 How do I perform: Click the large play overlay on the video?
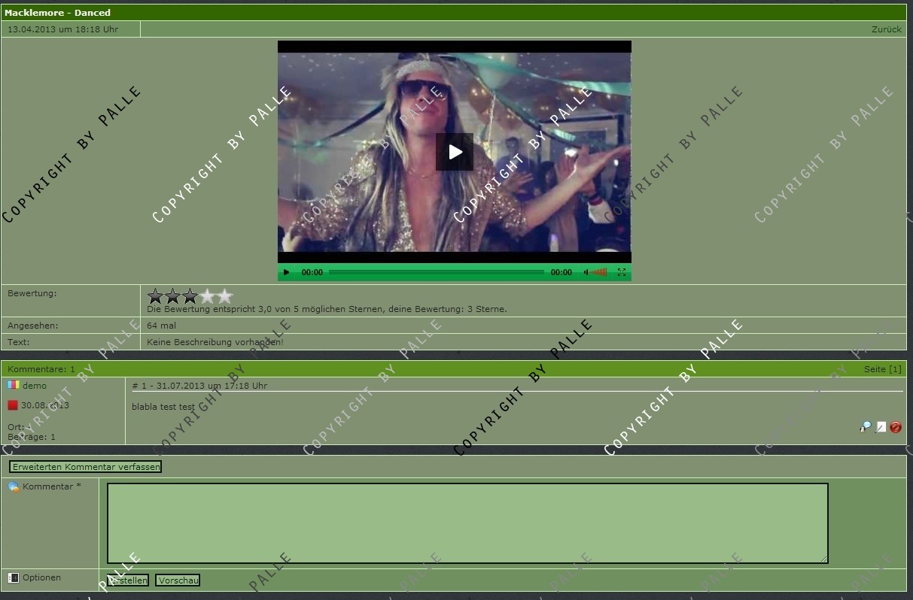[455, 152]
